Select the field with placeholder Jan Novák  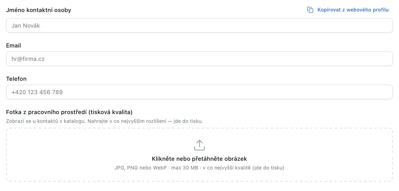coord(200,25)
